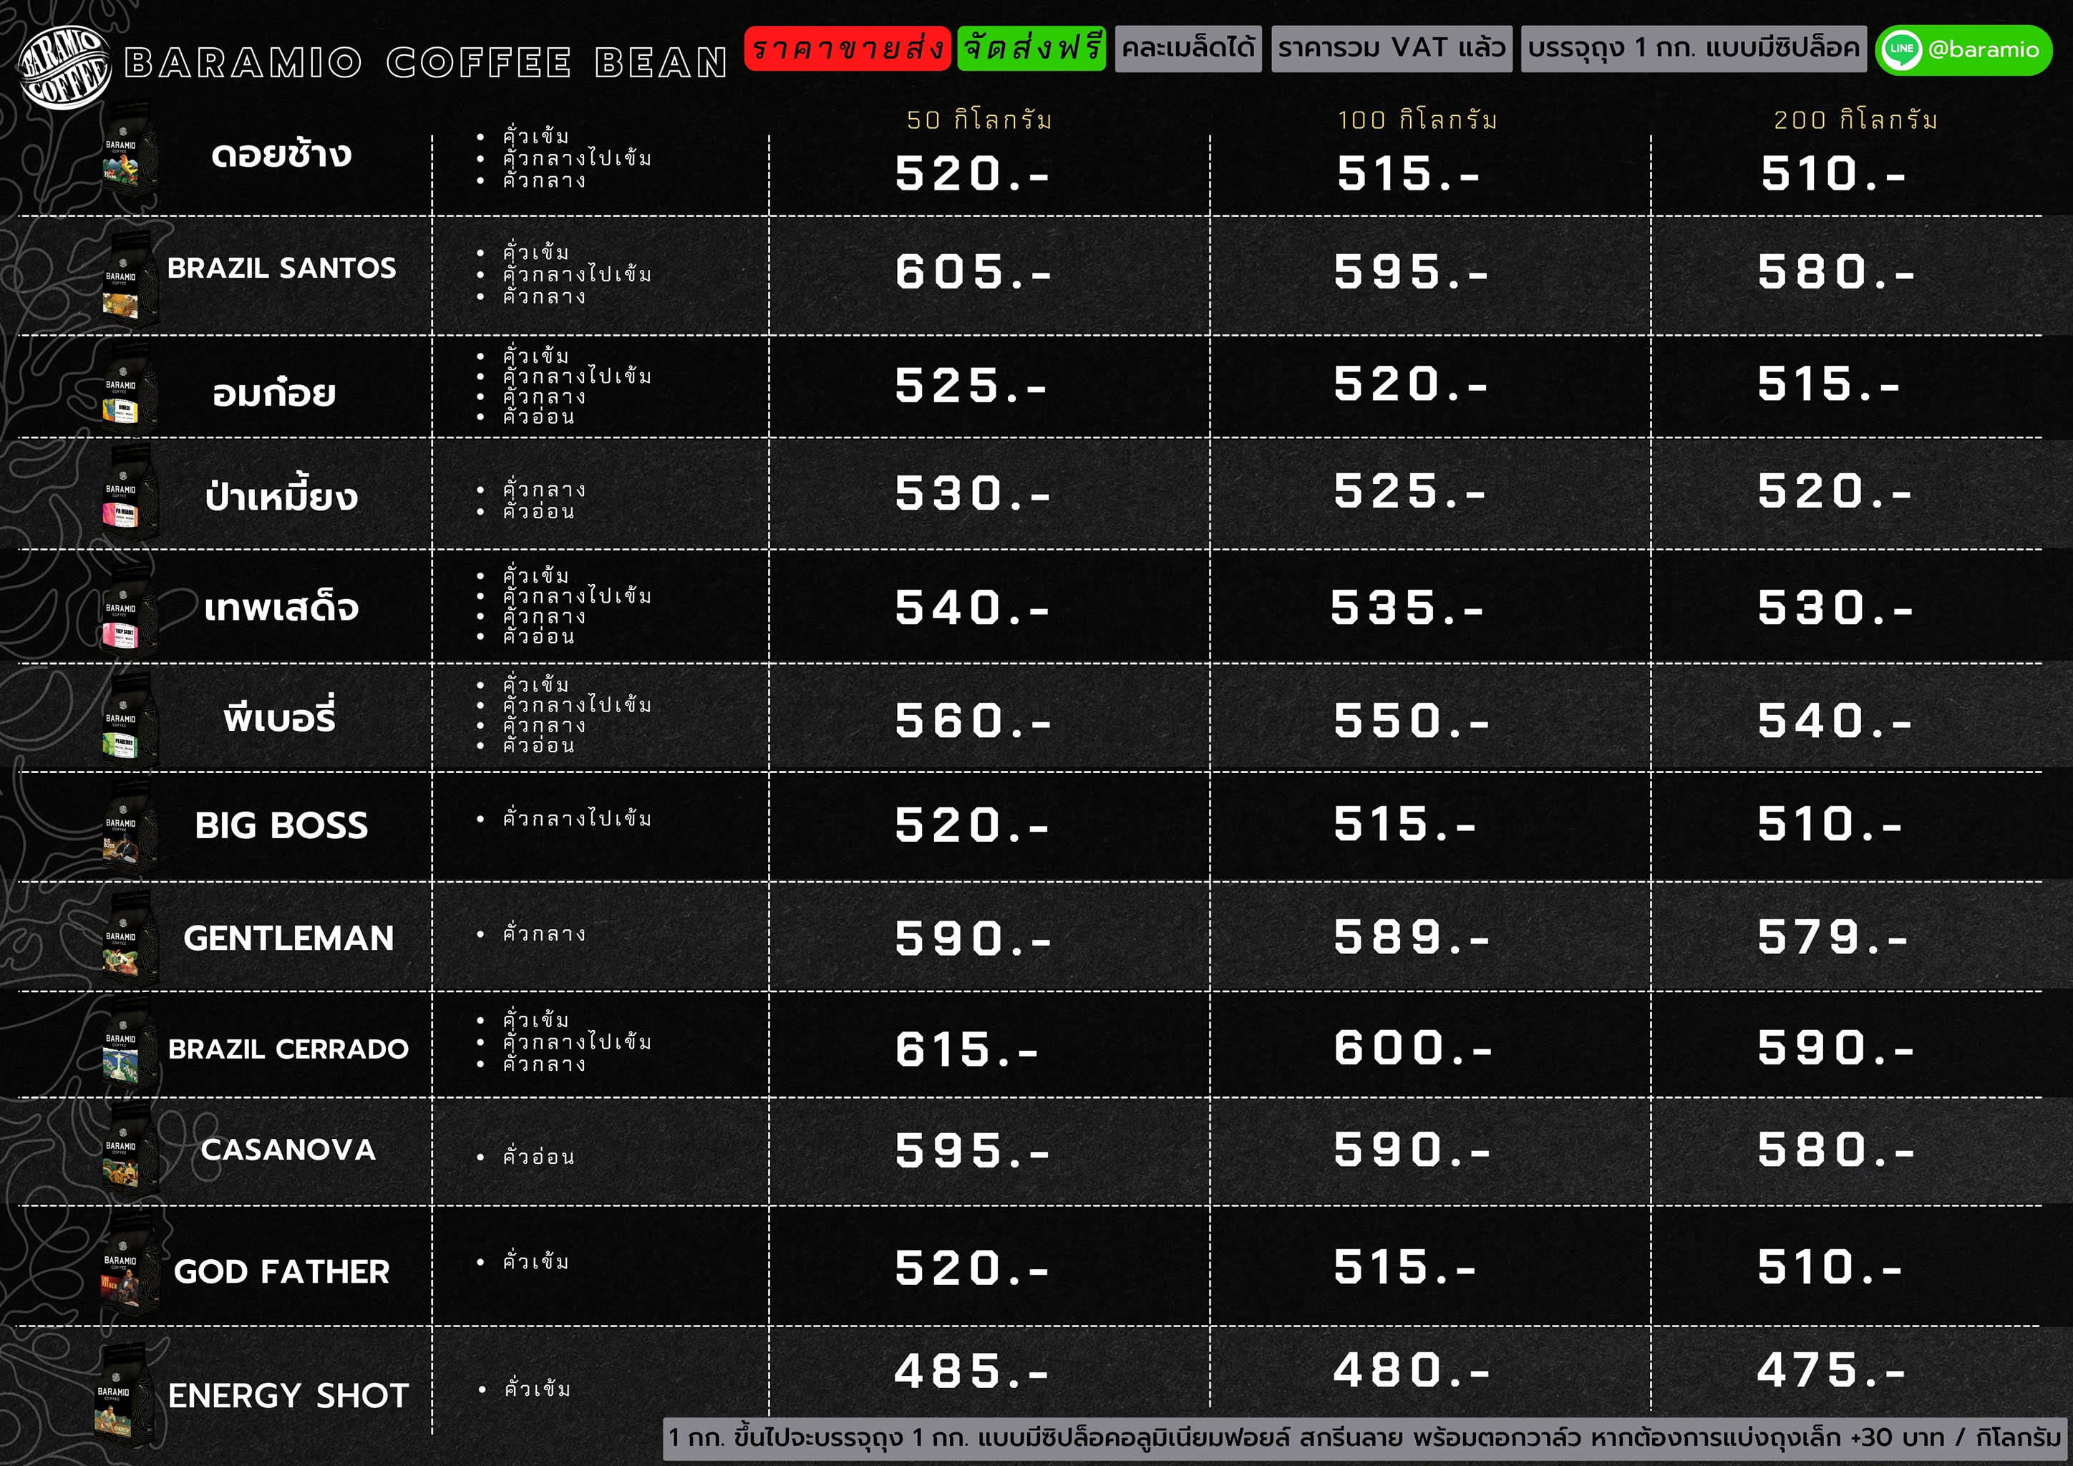Click the CASANOVA coffee bag image
Screen dimensions: 2073x1466
coord(129,1148)
